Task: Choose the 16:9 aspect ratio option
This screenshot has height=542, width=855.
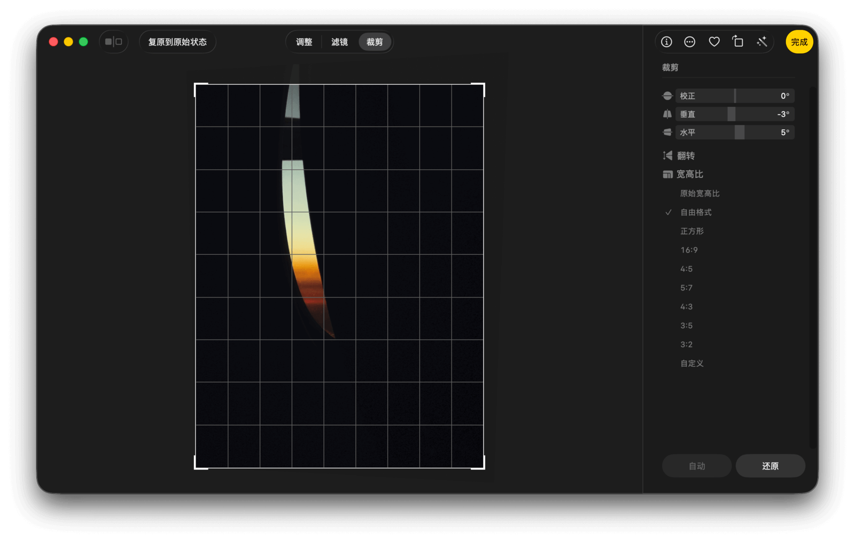Action: click(x=689, y=250)
